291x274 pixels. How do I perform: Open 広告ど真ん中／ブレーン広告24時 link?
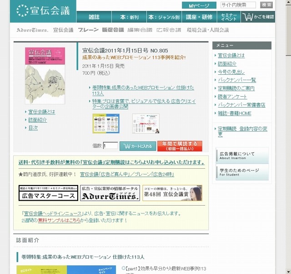click(127, 175)
